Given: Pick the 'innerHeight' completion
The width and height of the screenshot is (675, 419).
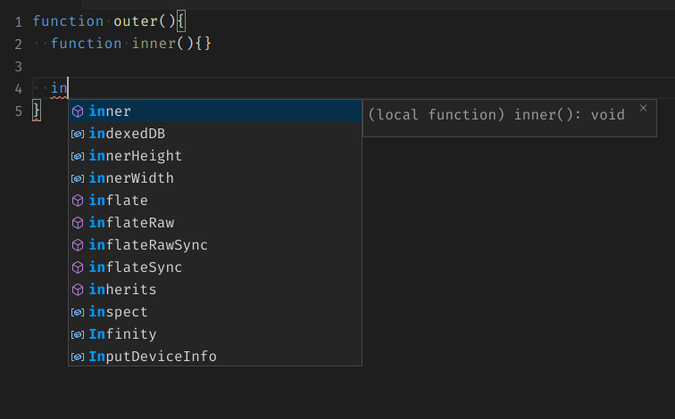Looking at the screenshot, I should point(215,156).
